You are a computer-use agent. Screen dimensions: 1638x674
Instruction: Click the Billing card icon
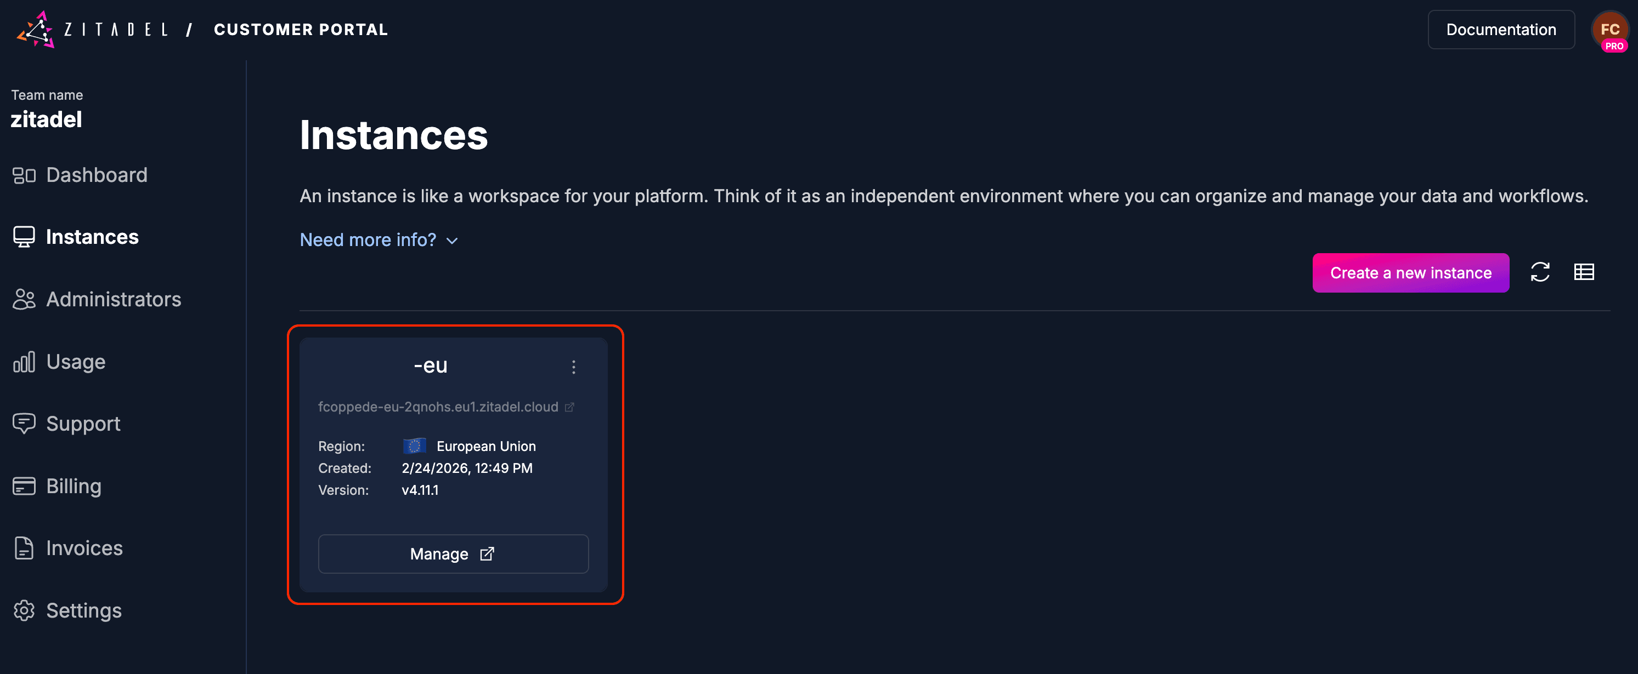[x=24, y=485]
